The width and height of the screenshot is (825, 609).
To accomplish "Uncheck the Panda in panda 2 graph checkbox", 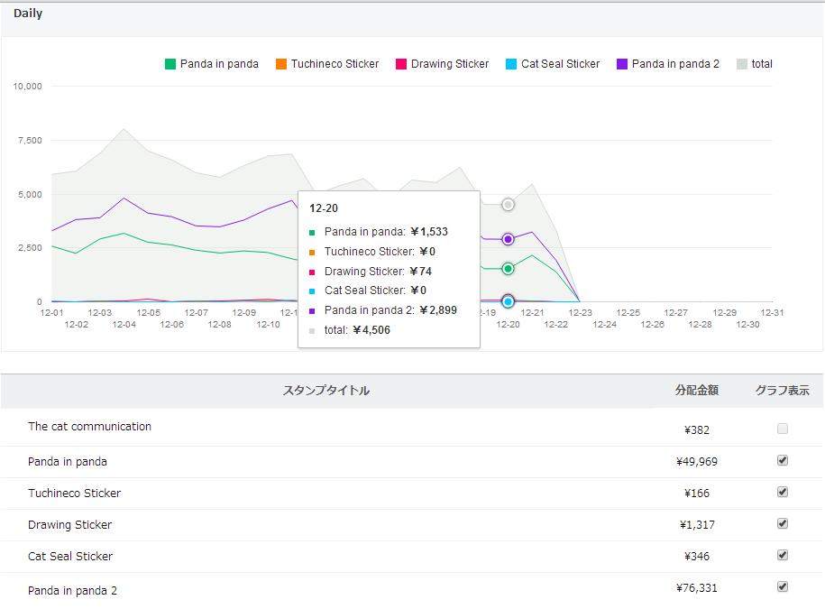I will point(783,586).
